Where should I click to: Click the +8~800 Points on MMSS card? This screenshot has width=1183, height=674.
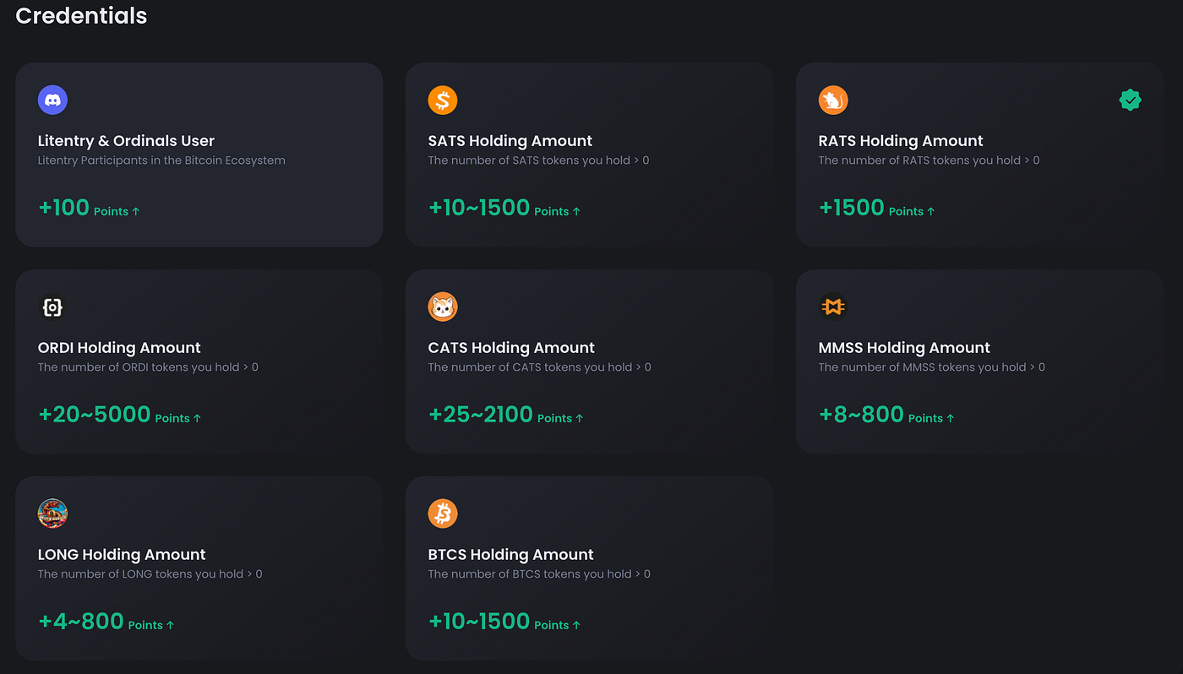coord(886,415)
